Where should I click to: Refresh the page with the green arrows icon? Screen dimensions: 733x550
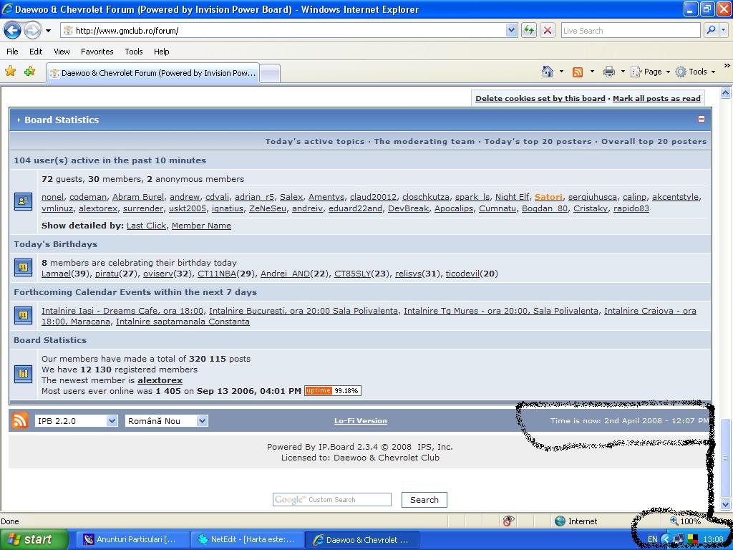(529, 31)
